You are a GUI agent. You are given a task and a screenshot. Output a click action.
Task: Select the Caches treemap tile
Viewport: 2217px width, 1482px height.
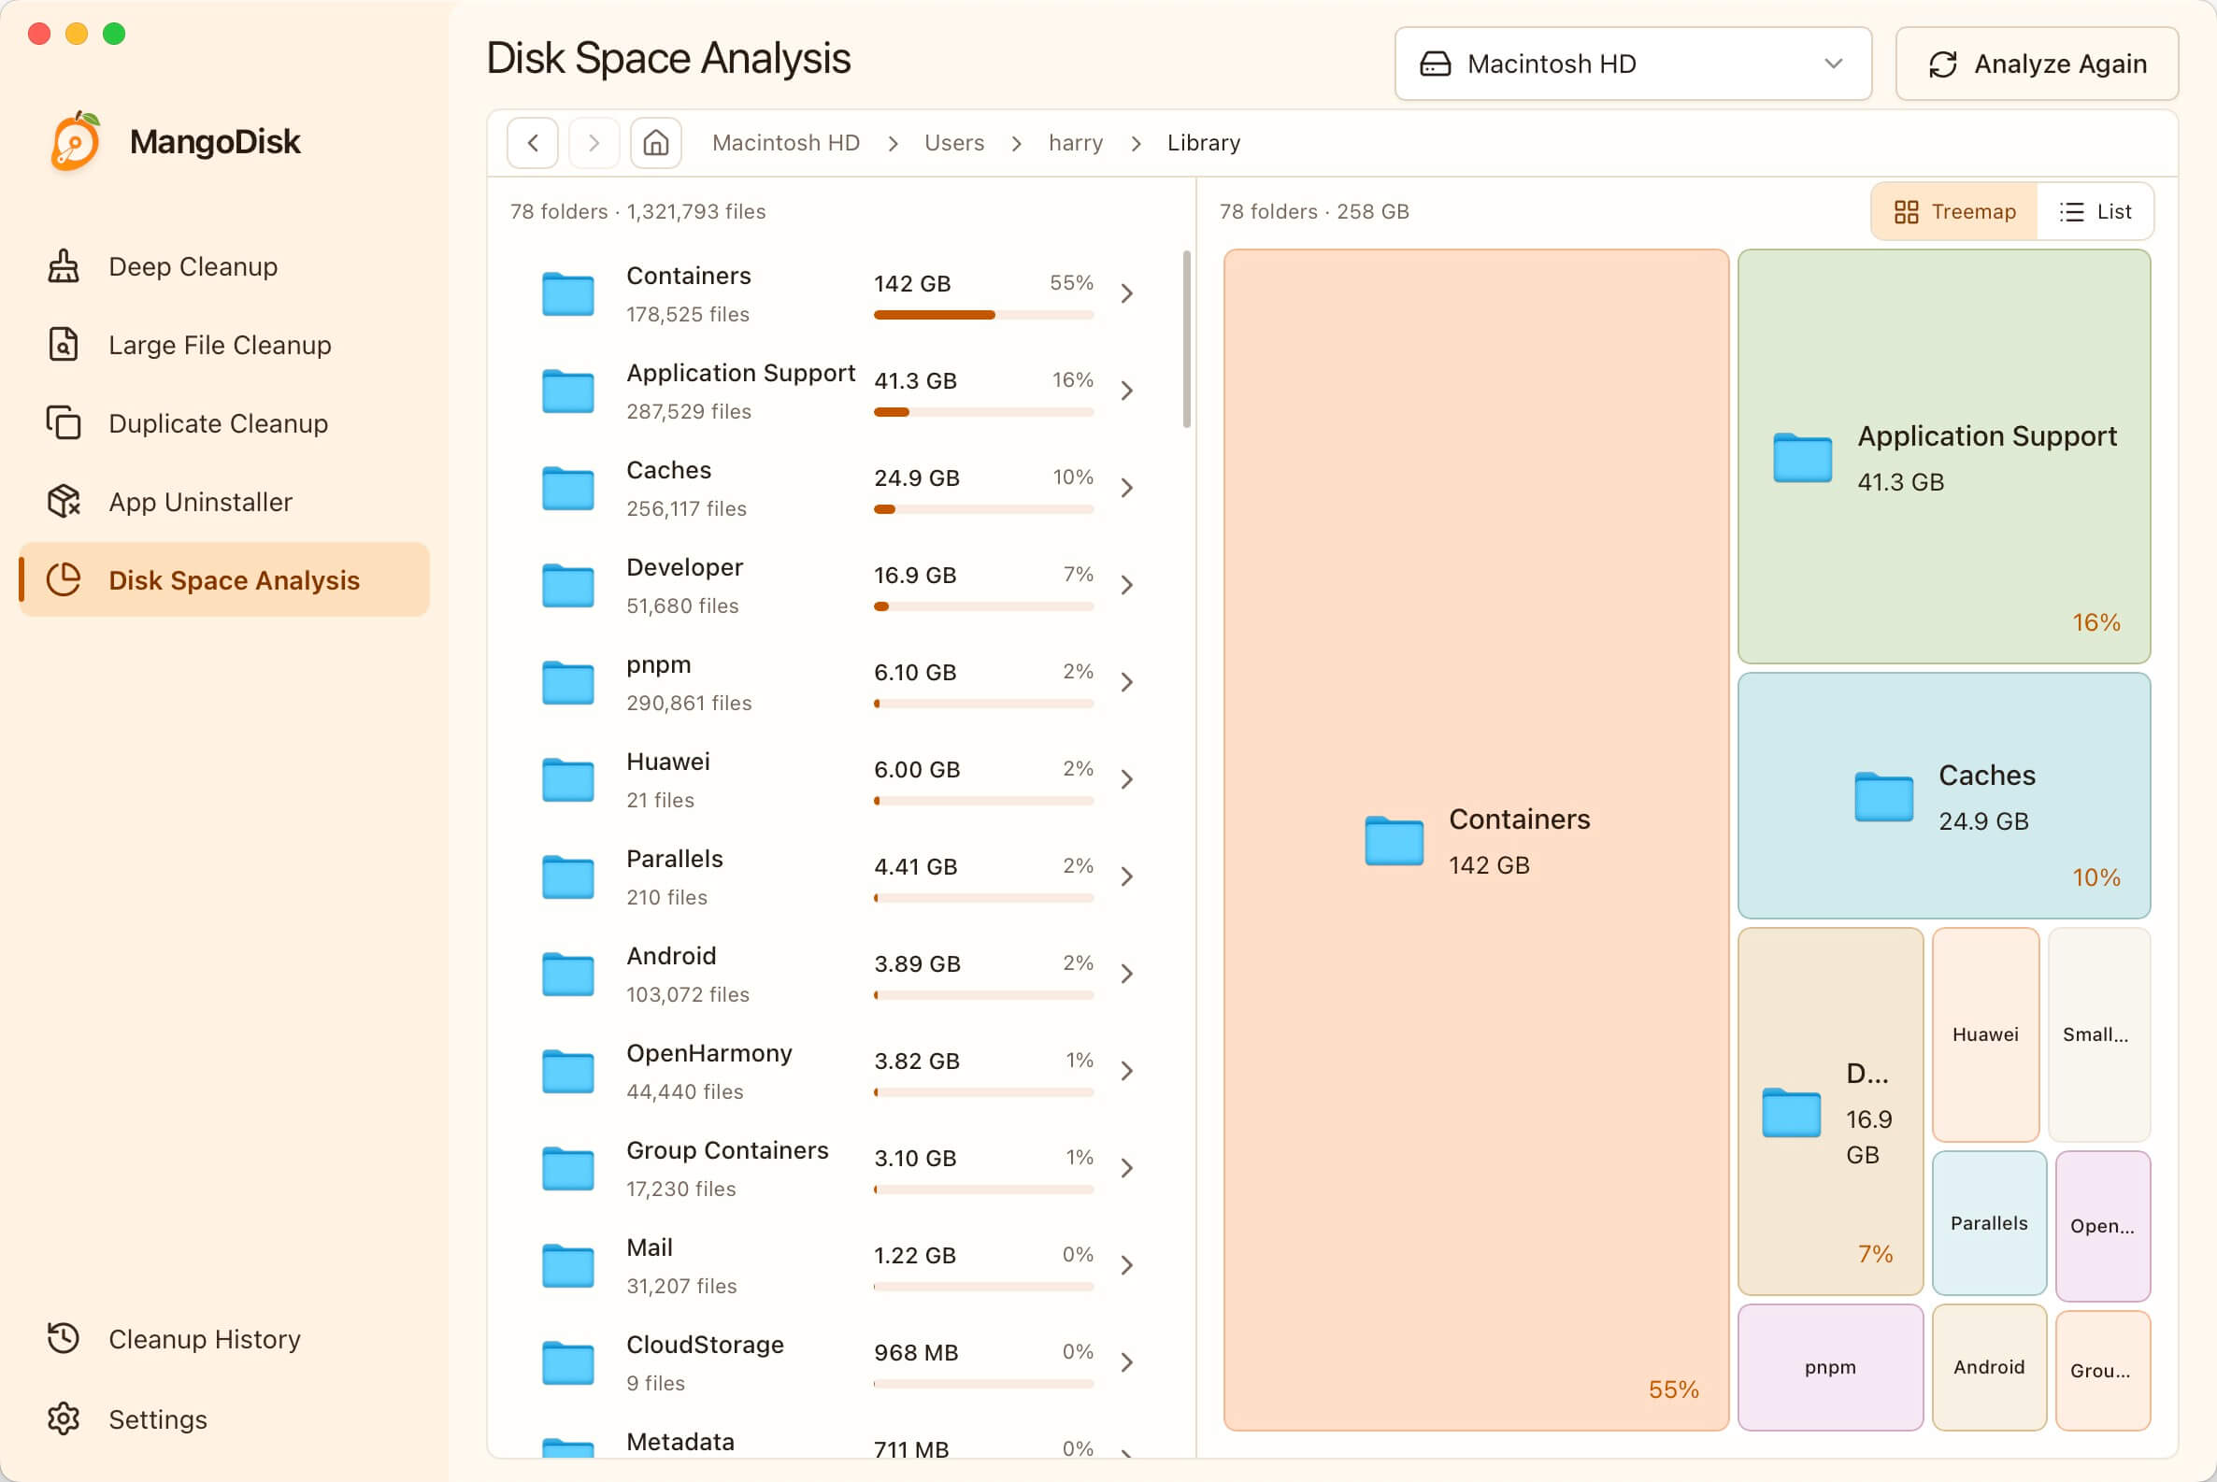click(1944, 796)
